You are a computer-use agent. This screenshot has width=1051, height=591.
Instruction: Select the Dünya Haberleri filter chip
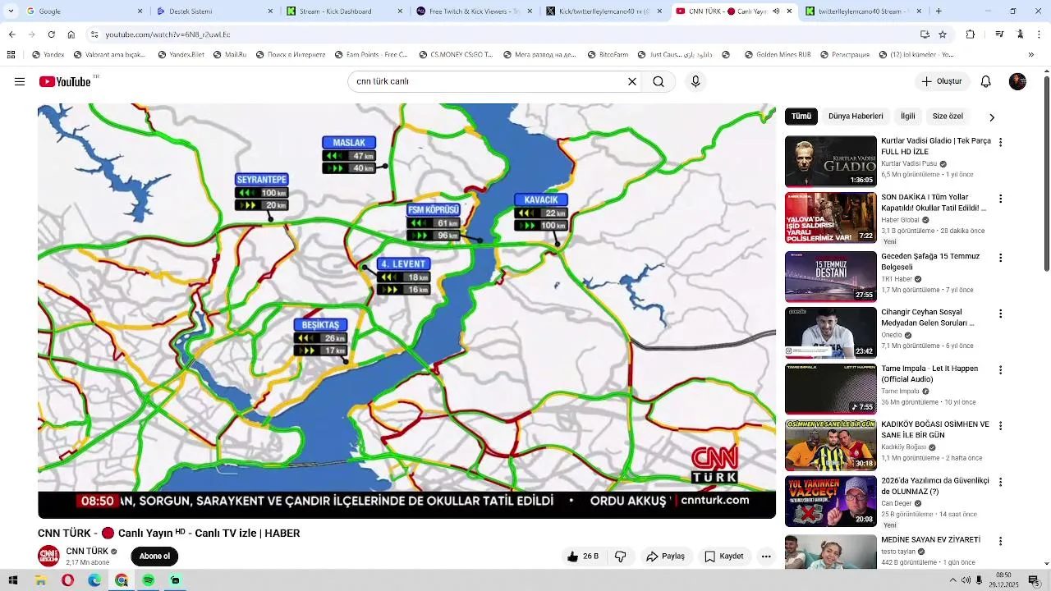(x=856, y=117)
